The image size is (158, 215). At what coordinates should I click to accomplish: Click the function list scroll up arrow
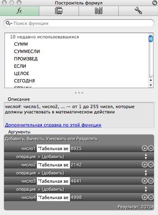pos(151,80)
